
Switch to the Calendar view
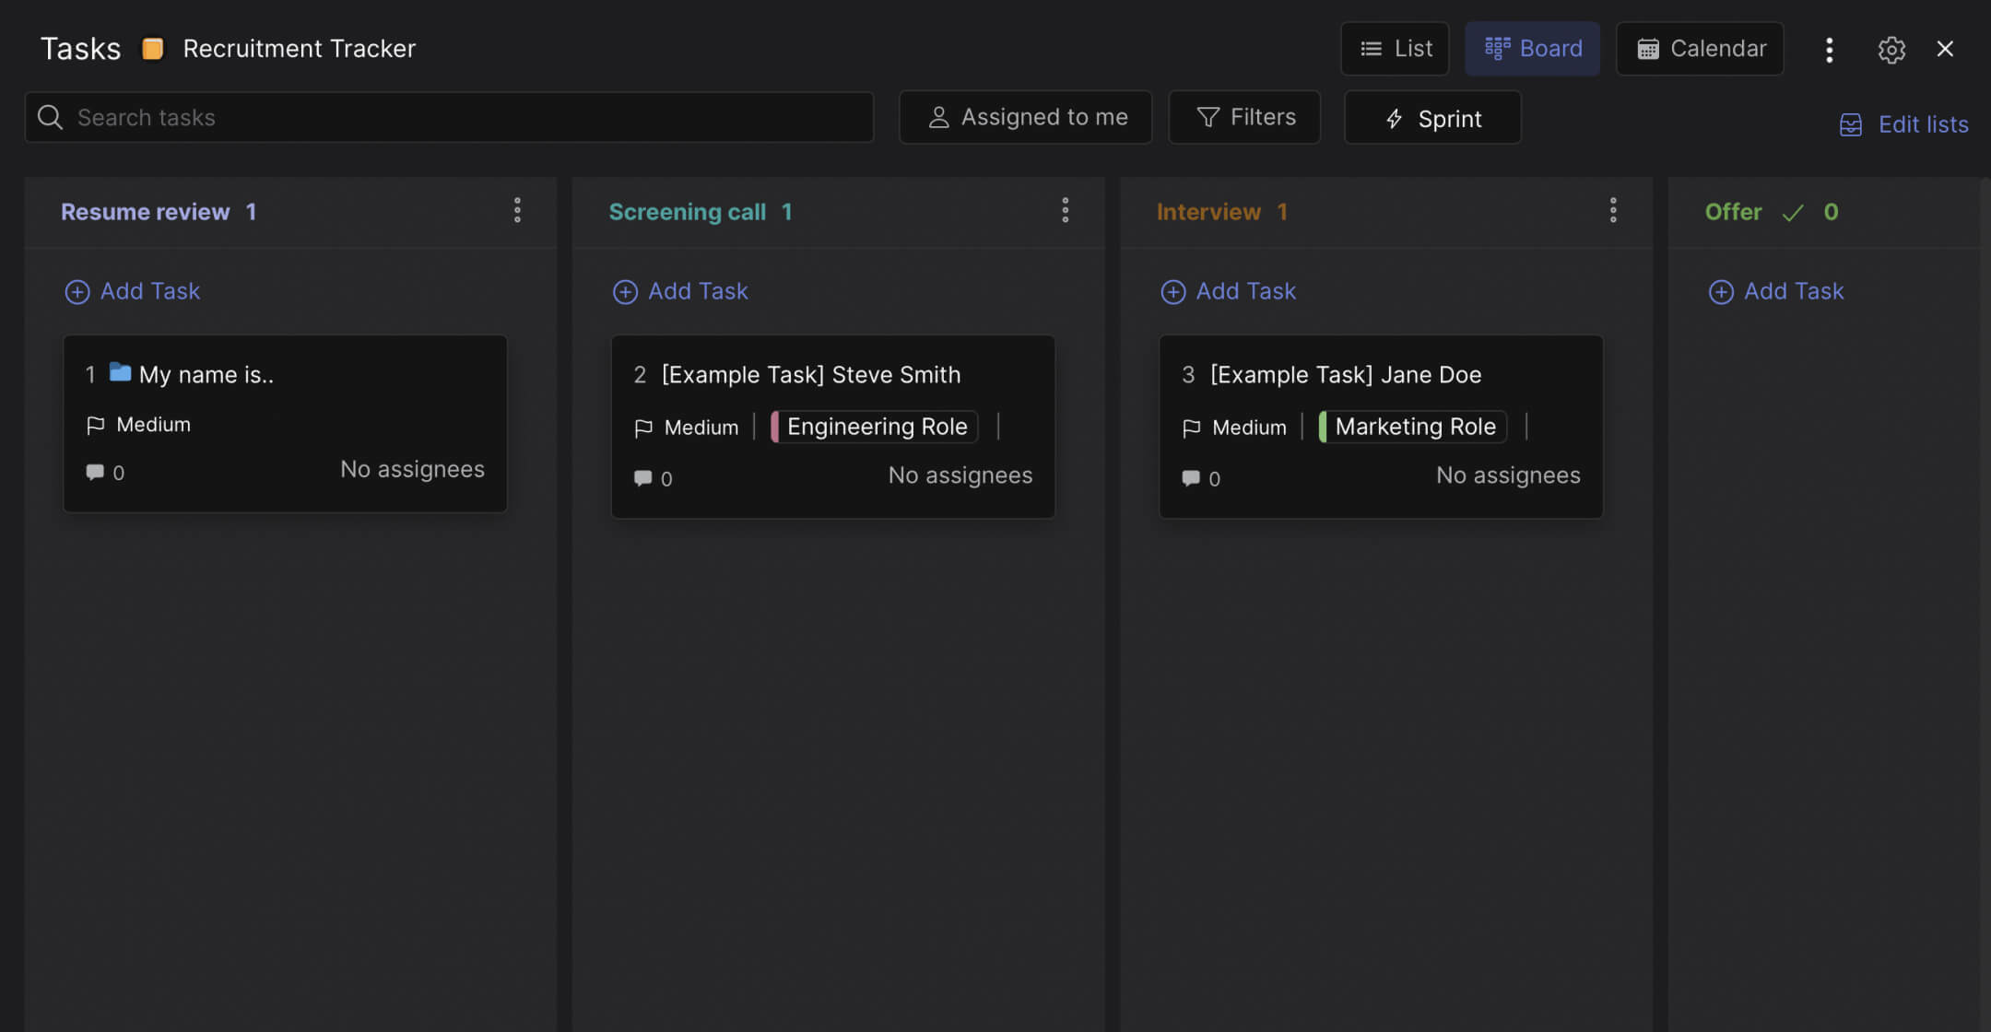click(1700, 48)
